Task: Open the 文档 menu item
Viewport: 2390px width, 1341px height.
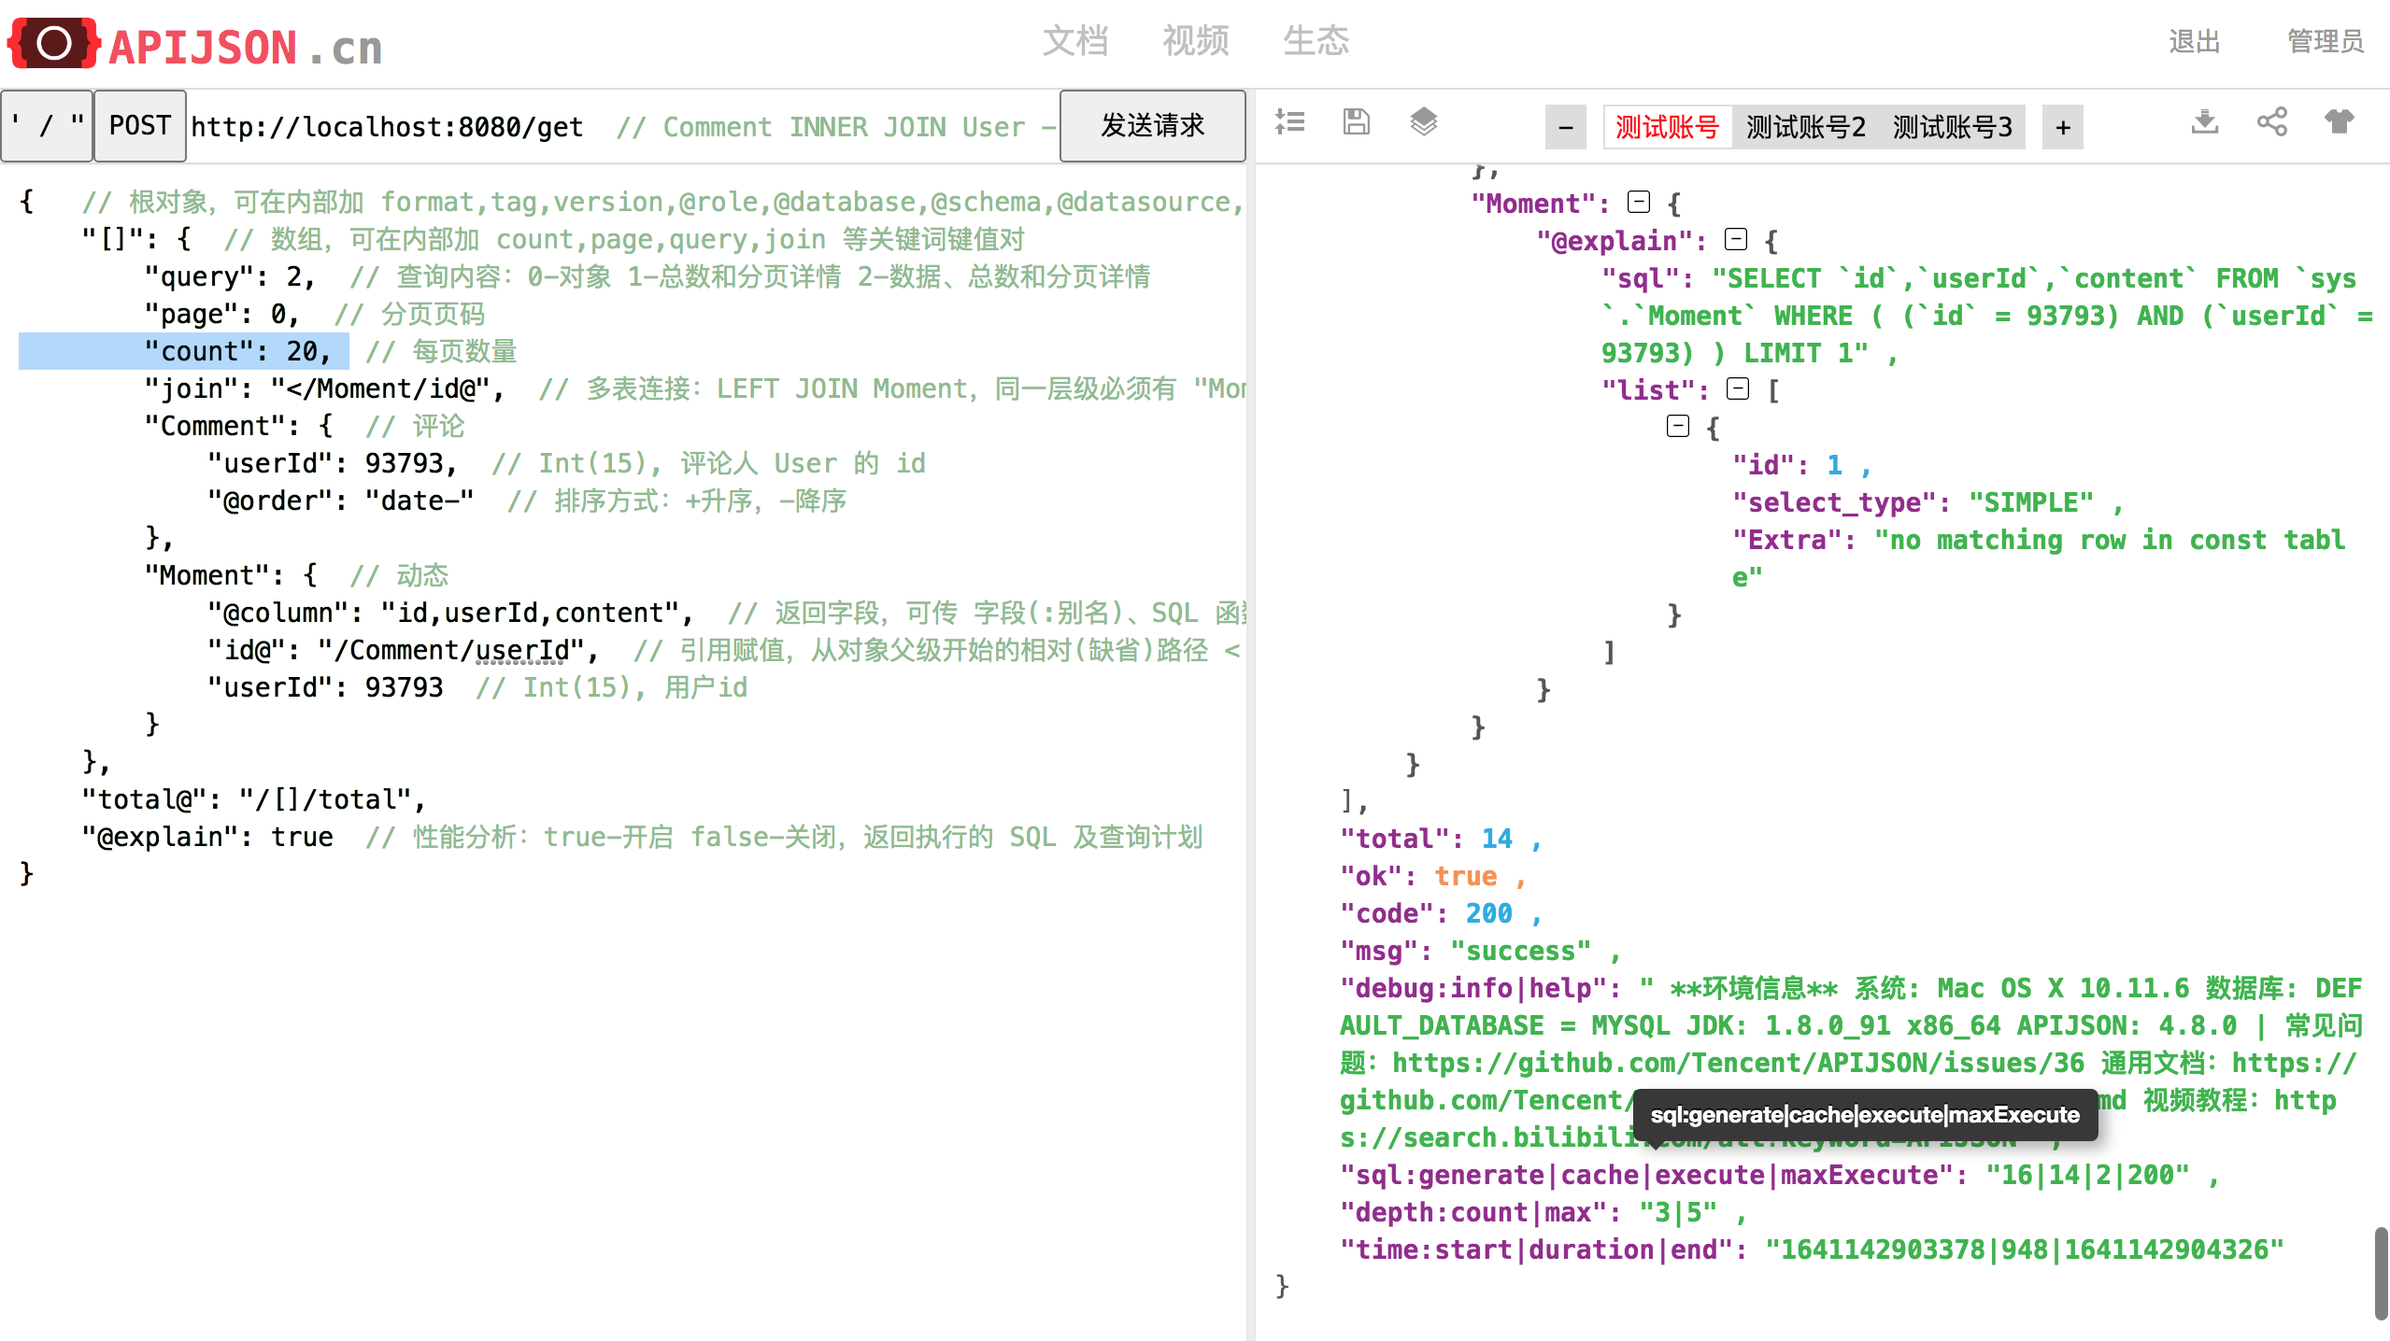Action: pos(1075,41)
